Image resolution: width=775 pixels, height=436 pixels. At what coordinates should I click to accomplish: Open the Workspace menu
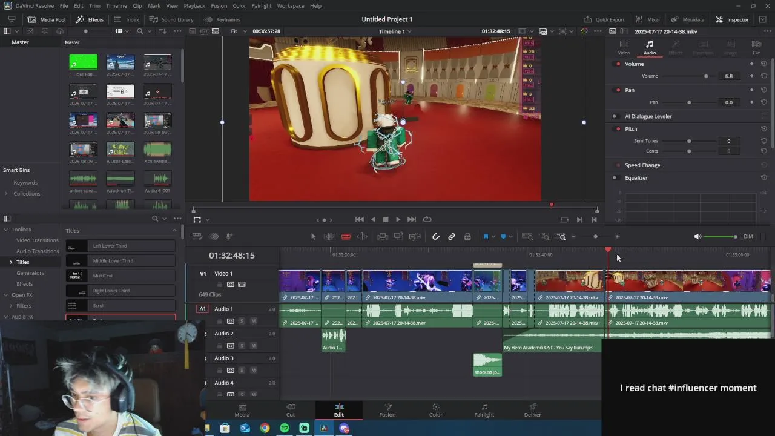[x=291, y=6]
